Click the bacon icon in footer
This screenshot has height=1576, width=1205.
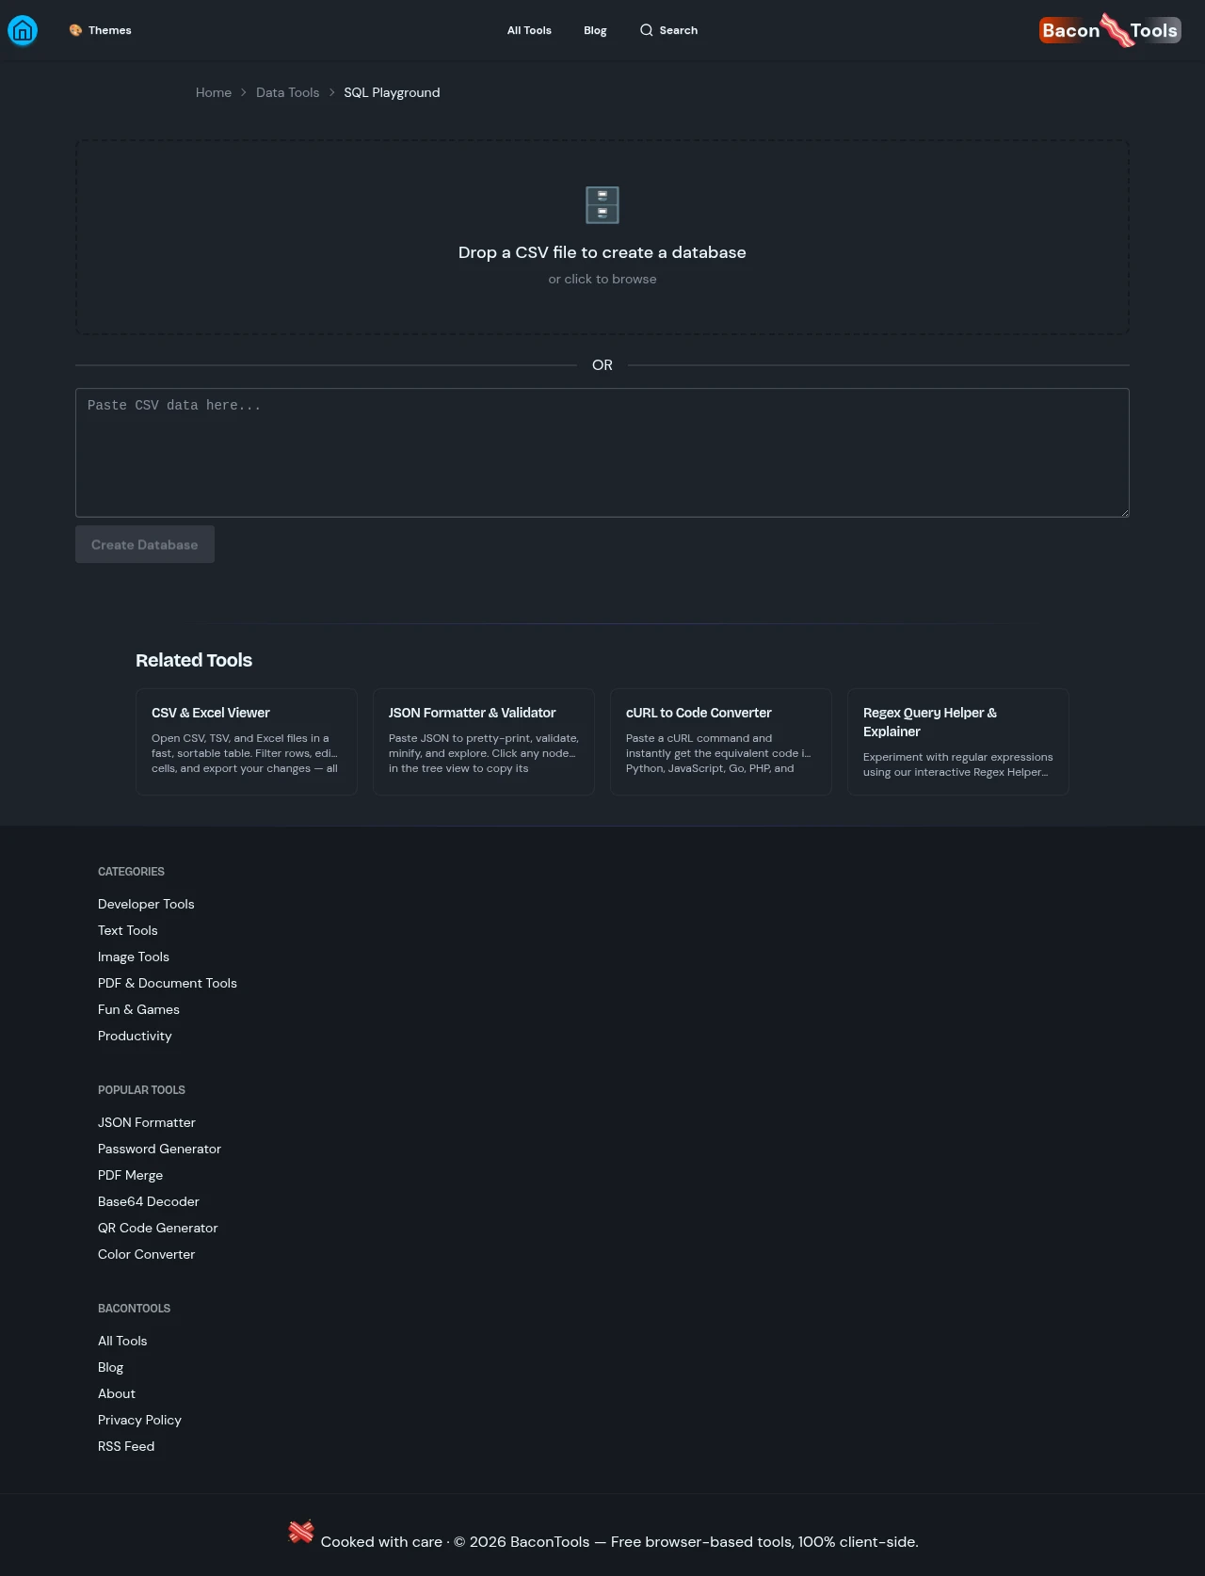click(x=301, y=1532)
